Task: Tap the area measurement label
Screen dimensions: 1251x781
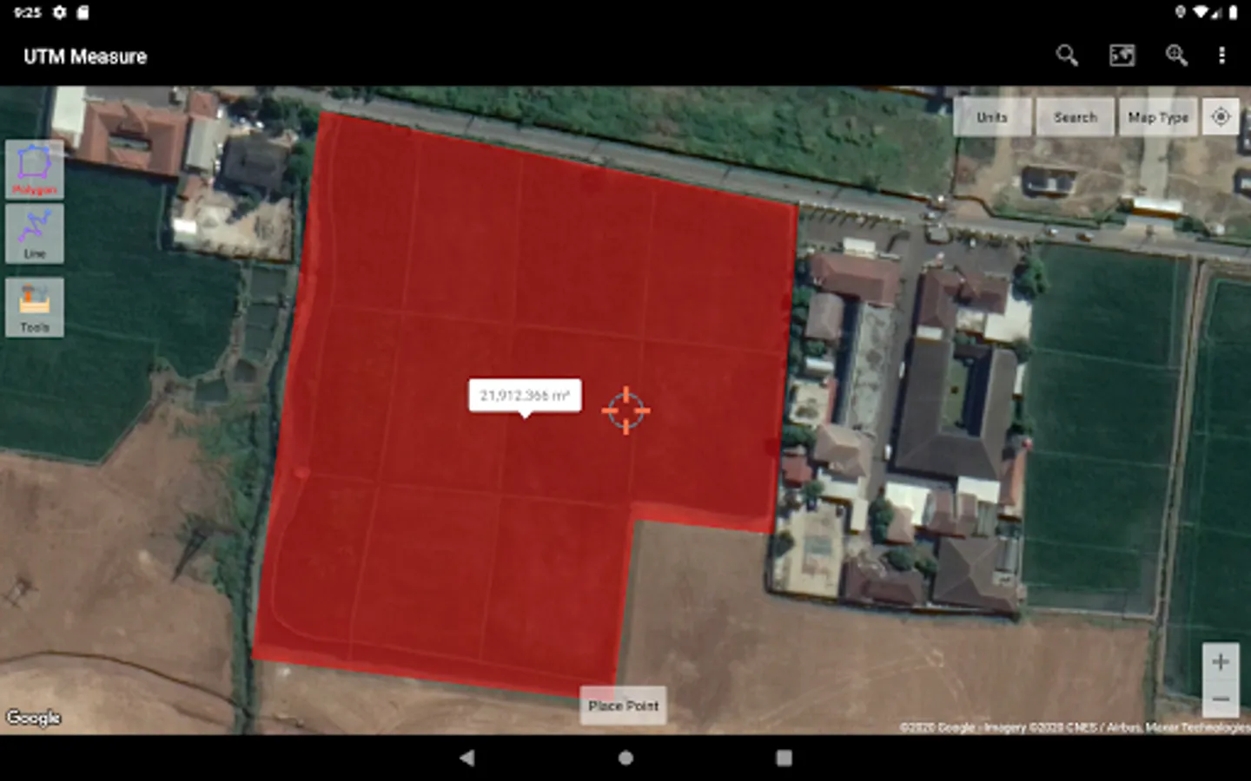Action: pos(525,396)
